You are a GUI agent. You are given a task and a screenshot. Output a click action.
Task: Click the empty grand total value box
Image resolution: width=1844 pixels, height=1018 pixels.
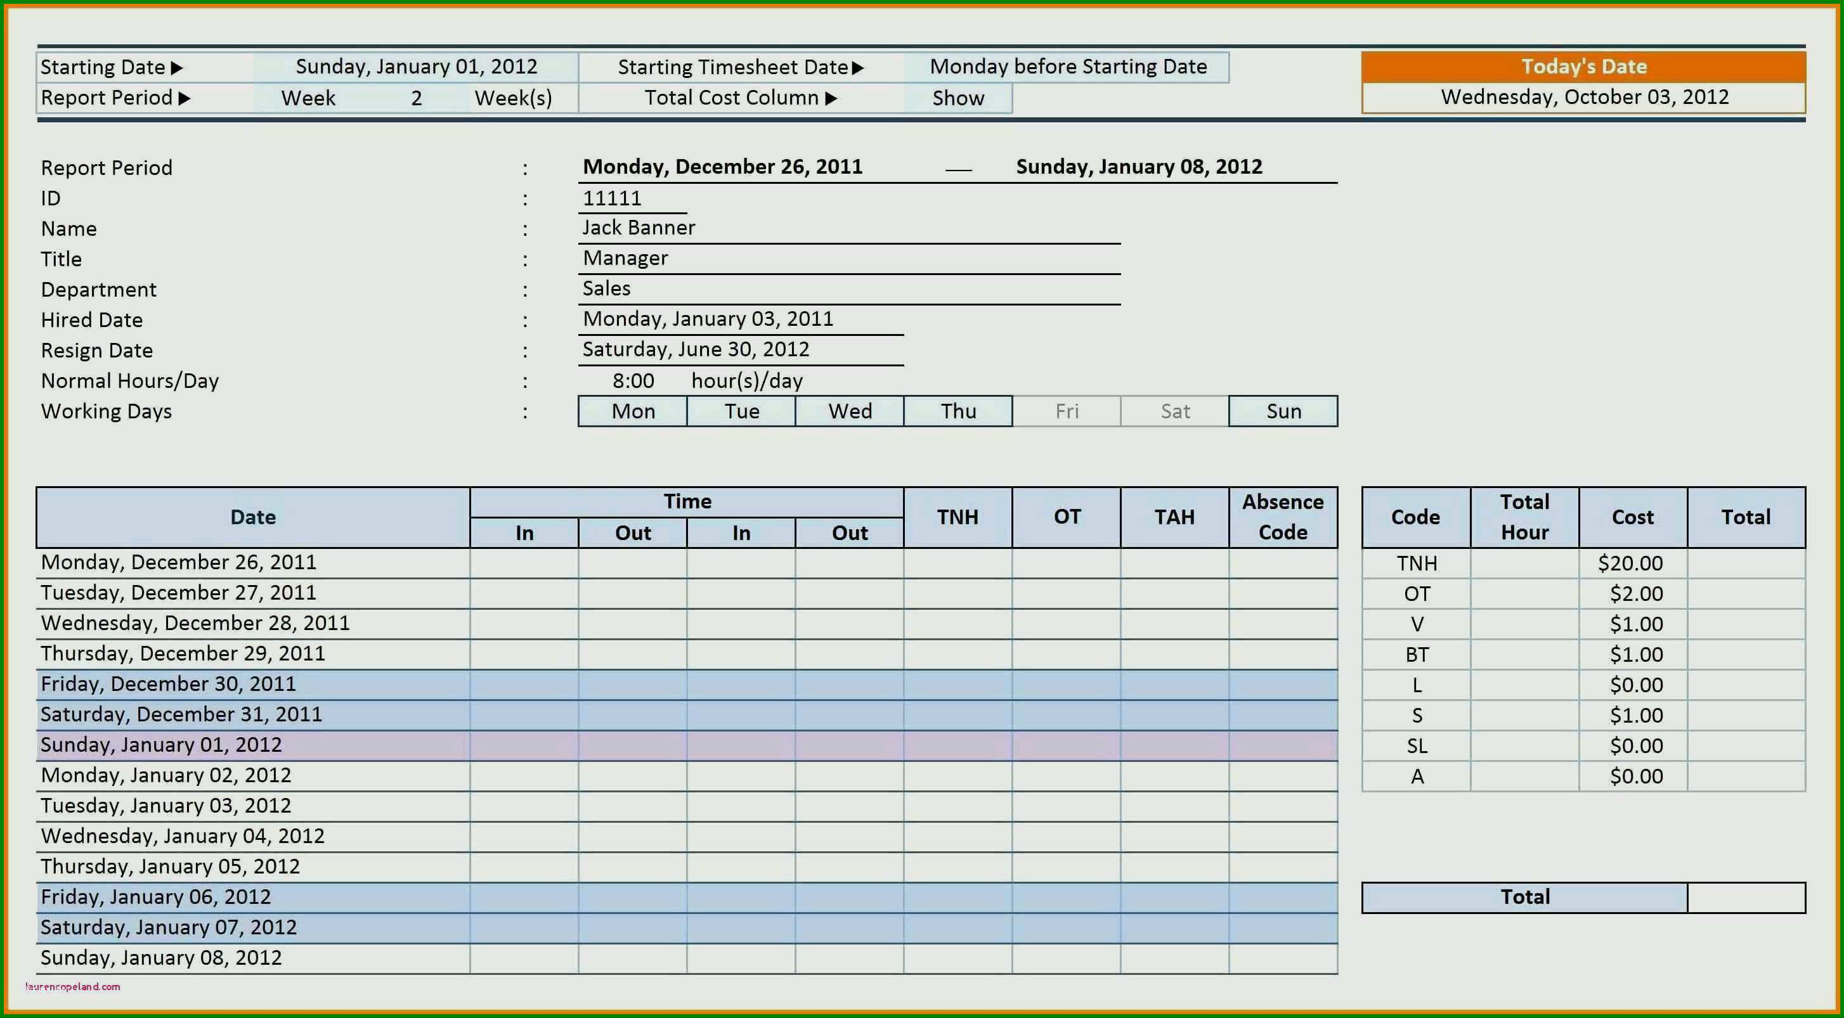coord(1746,898)
